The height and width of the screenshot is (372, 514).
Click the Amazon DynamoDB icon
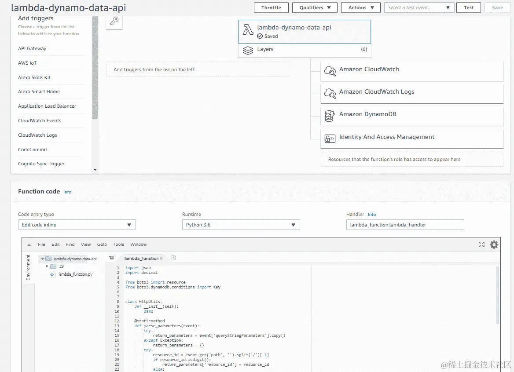330,116
